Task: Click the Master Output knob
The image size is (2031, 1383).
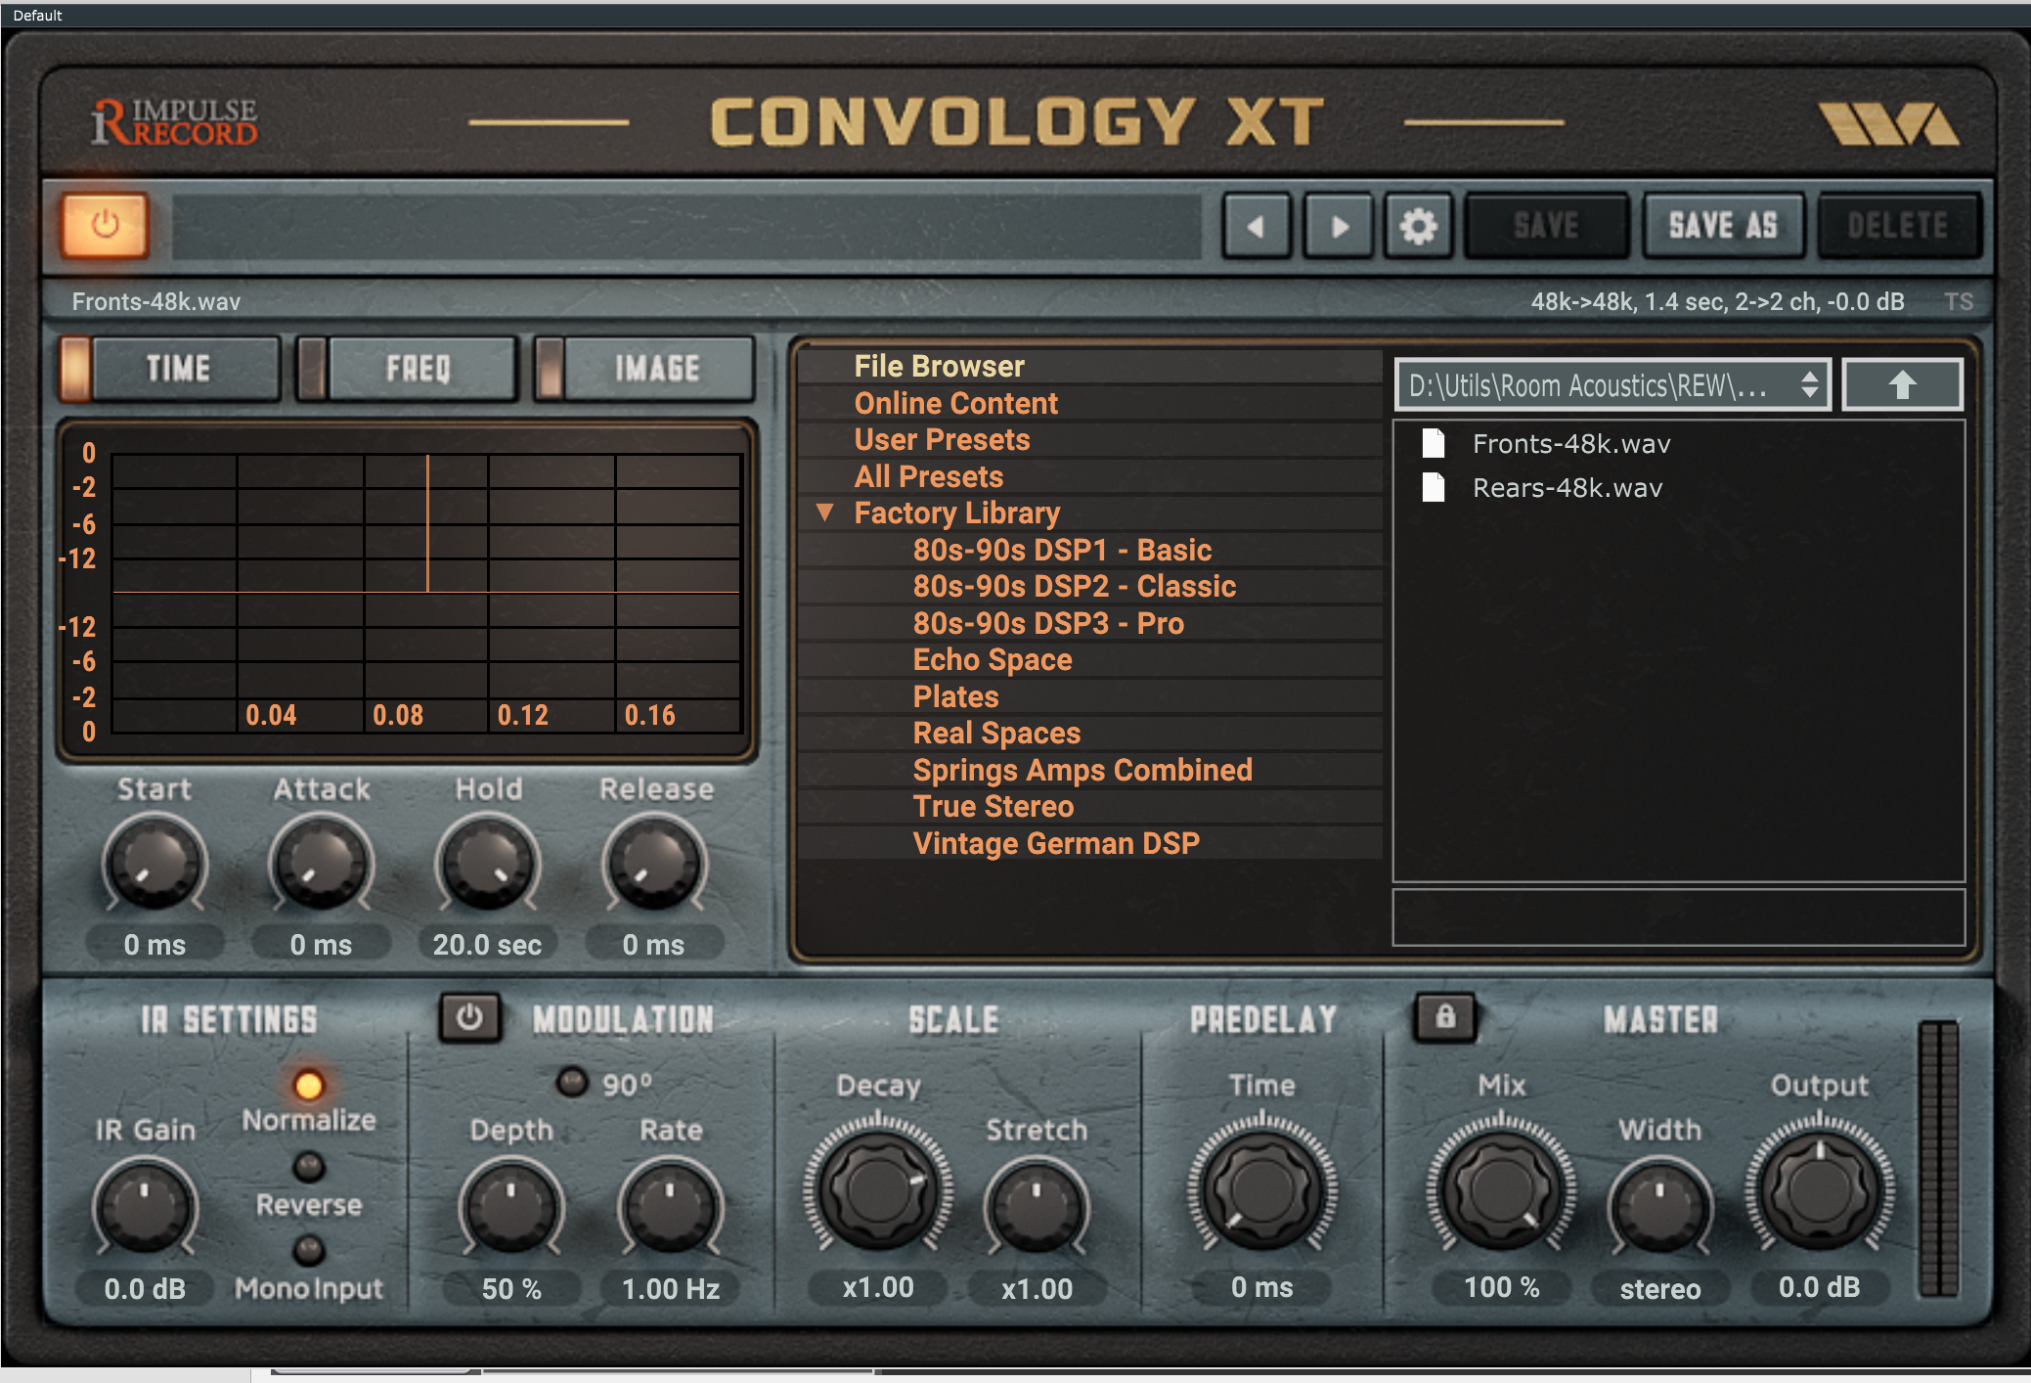Action: click(x=1819, y=1189)
